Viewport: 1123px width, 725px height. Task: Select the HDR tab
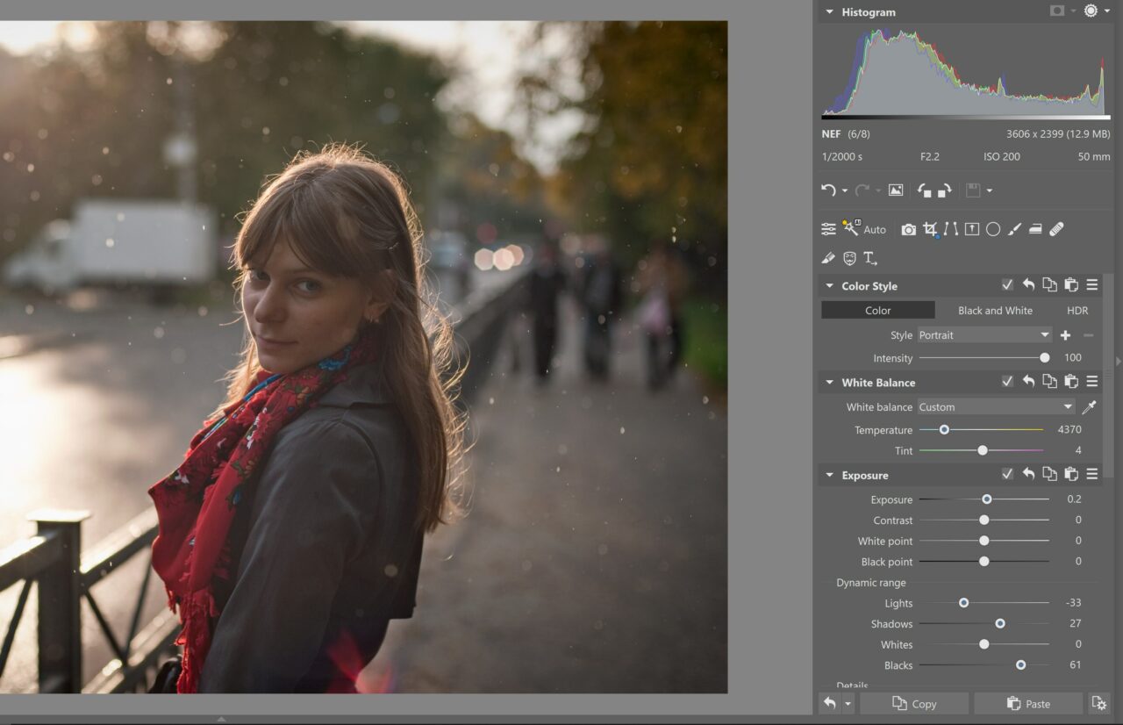point(1077,310)
